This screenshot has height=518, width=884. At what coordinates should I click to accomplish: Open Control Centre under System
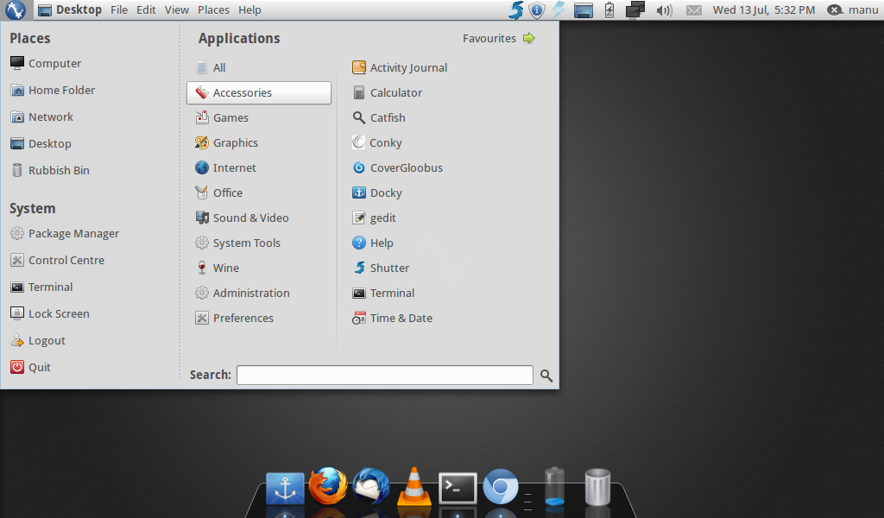(x=58, y=261)
